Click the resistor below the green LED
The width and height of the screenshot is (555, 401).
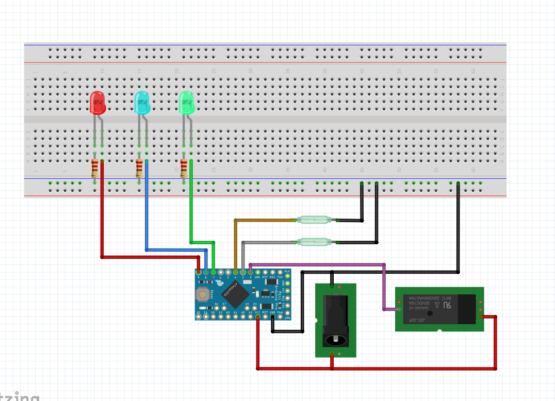click(185, 169)
